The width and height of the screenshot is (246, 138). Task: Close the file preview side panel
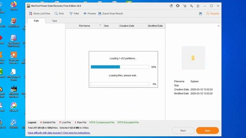coord(219,26)
